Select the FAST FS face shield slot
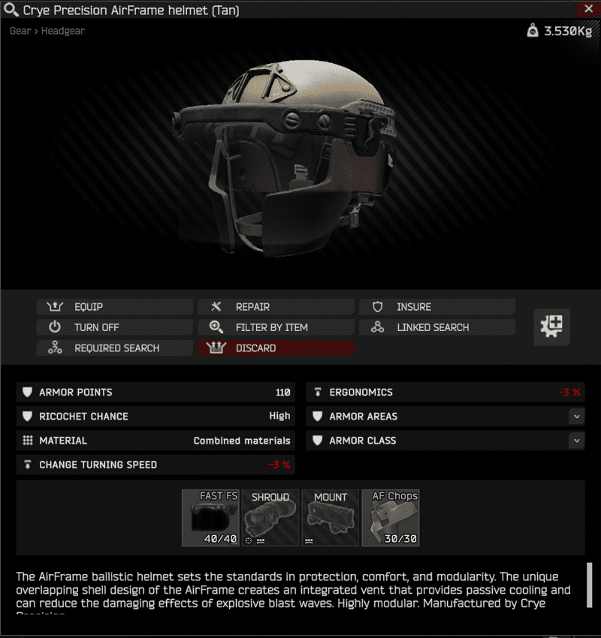 click(x=210, y=518)
